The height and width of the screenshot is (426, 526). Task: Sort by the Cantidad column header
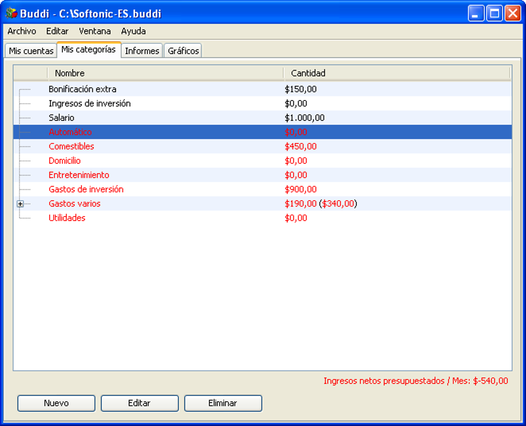pyautogui.click(x=397, y=73)
